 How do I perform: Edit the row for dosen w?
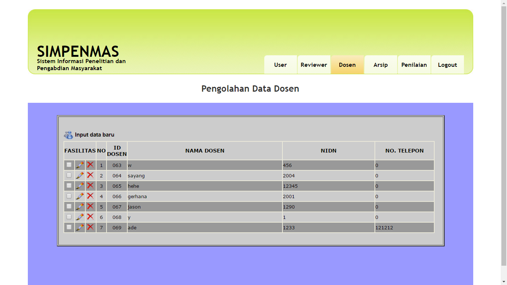coord(80,165)
